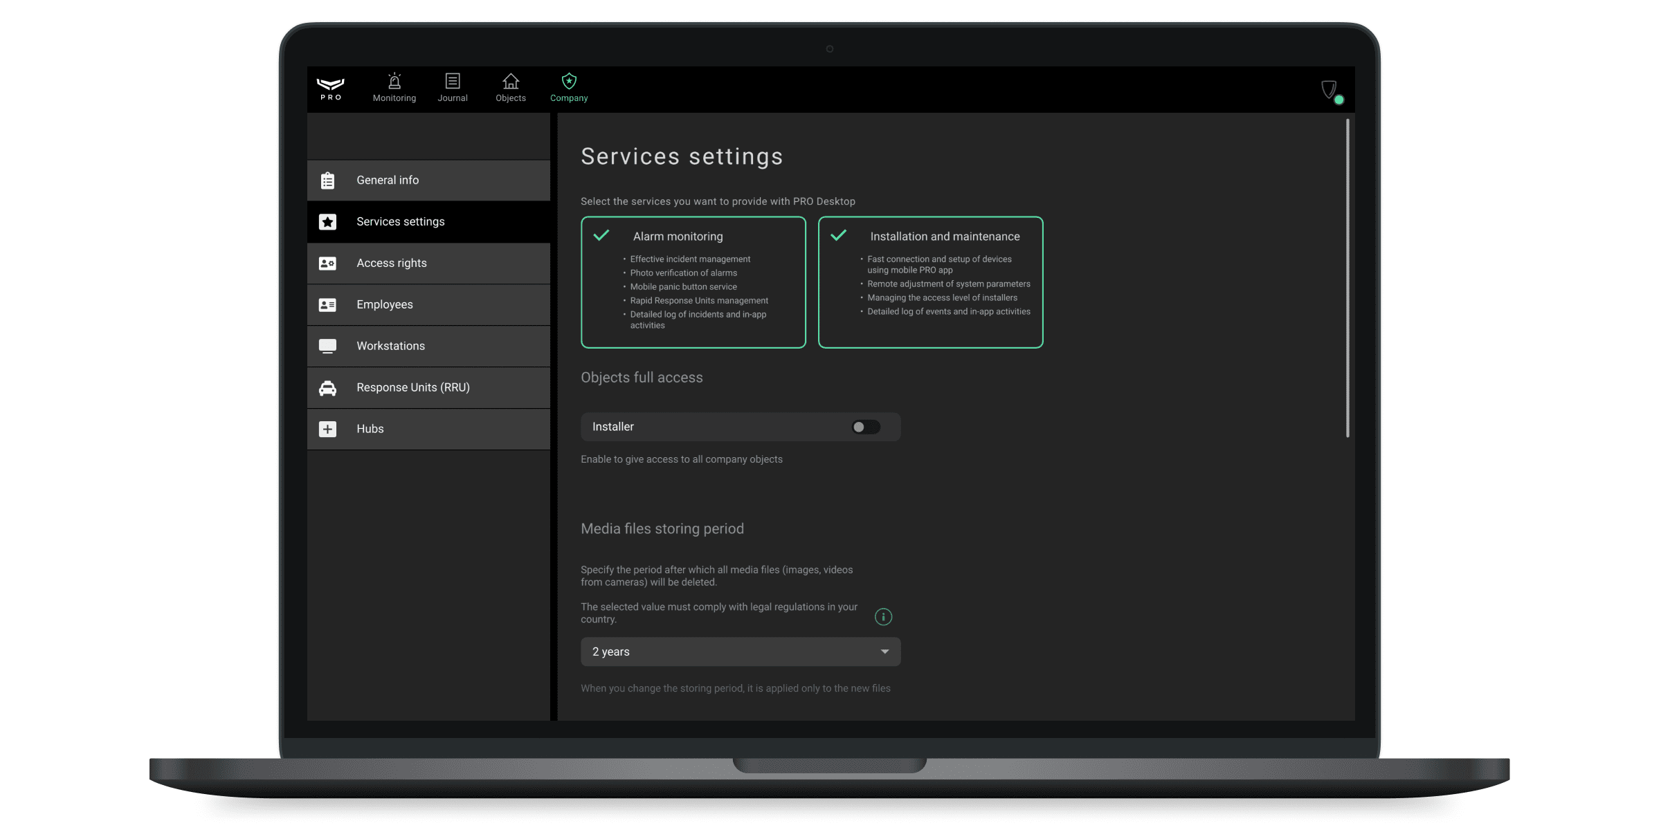Click the vertical scrollbar in settings panel
Screen dimensions: 1661x830
click(1347, 278)
